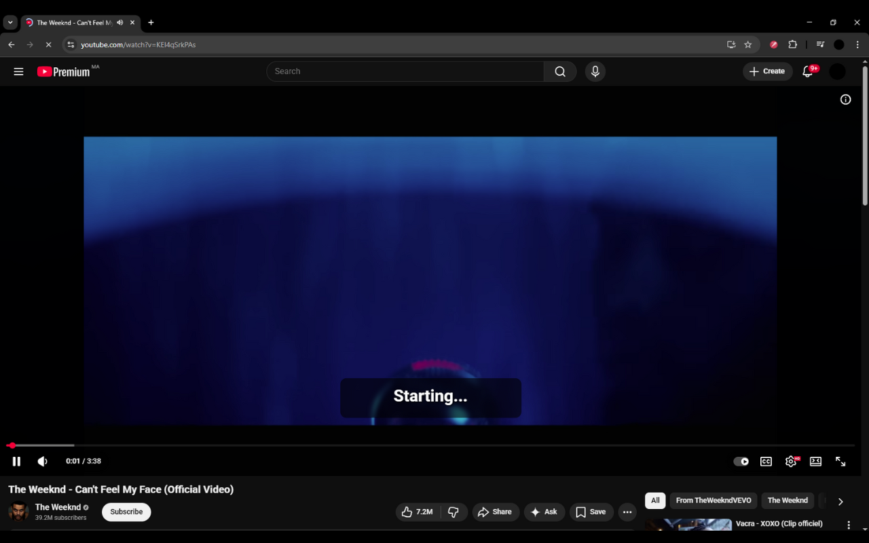Click the 0:01 / 3:38 time display

(x=84, y=462)
